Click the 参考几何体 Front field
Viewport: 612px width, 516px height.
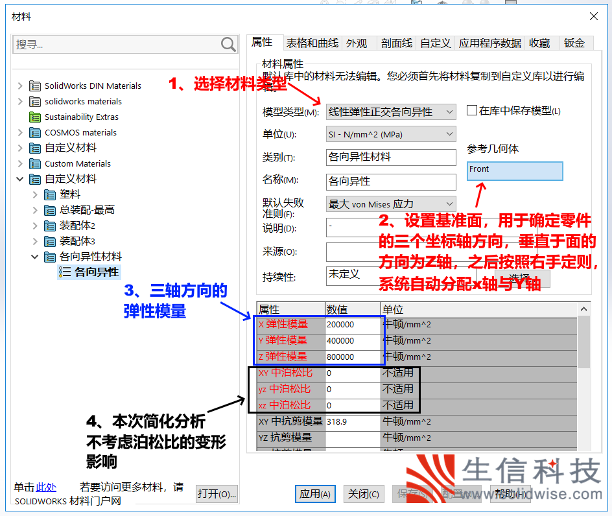coord(515,171)
